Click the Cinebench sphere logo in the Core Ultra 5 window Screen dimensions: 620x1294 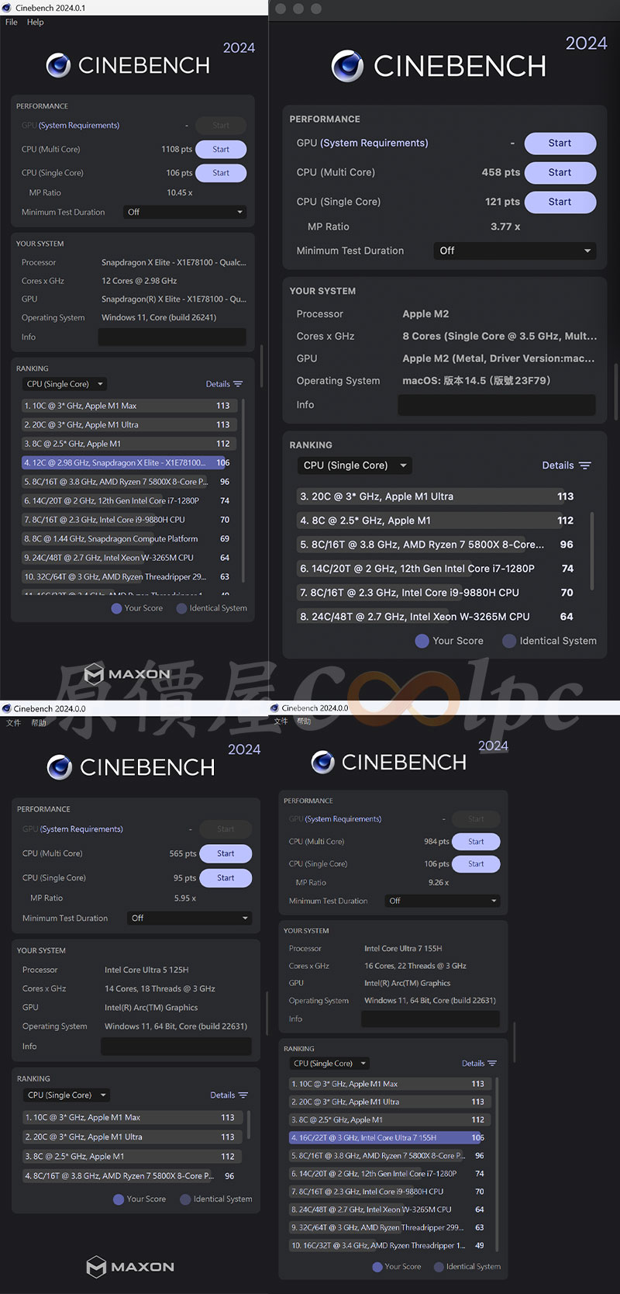pos(60,767)
